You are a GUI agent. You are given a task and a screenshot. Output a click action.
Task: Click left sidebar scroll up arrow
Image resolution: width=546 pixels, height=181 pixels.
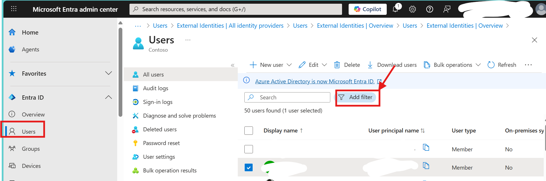pos(120,23)
